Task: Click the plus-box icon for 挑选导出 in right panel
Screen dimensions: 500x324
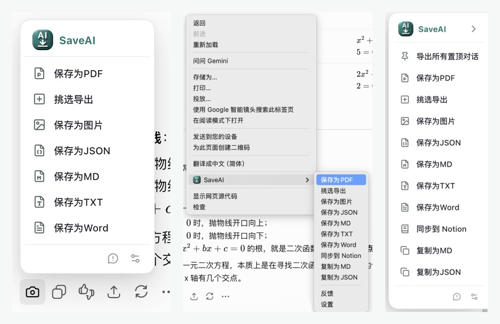Action: (405, 99)
